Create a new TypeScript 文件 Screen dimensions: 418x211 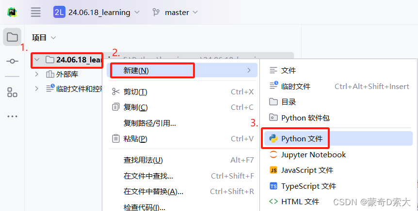(338, 186)
